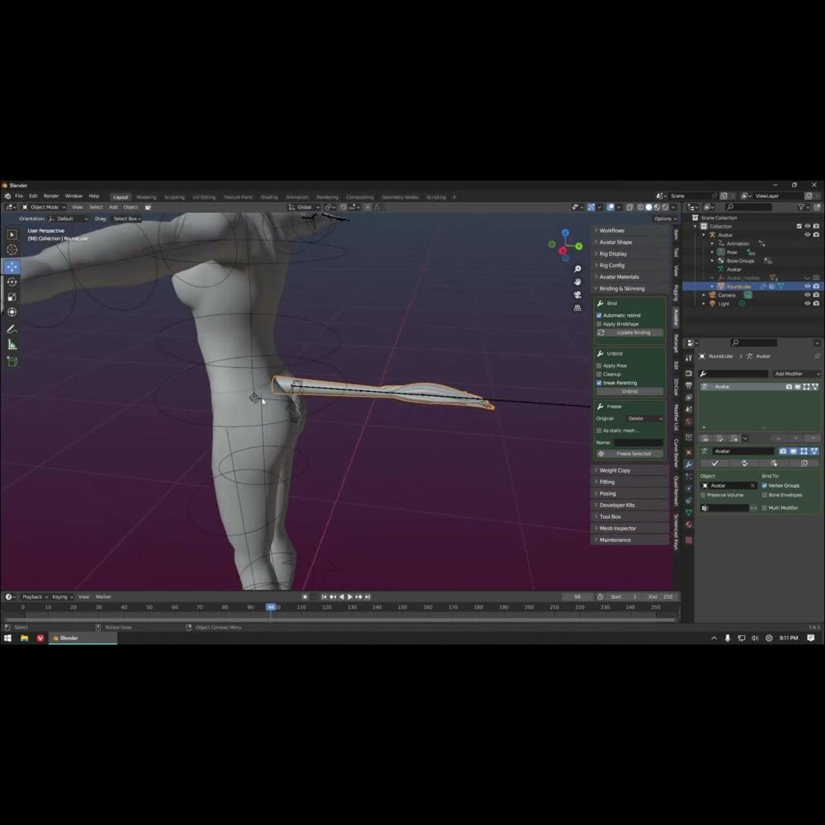Expand the Workflows panel

tap(630, 230)
